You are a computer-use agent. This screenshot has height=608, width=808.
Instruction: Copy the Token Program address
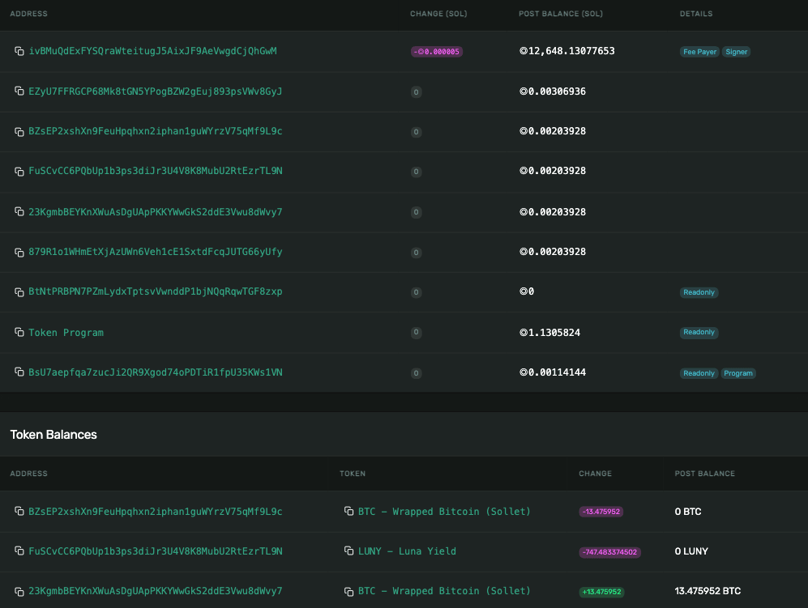point(19,332)
